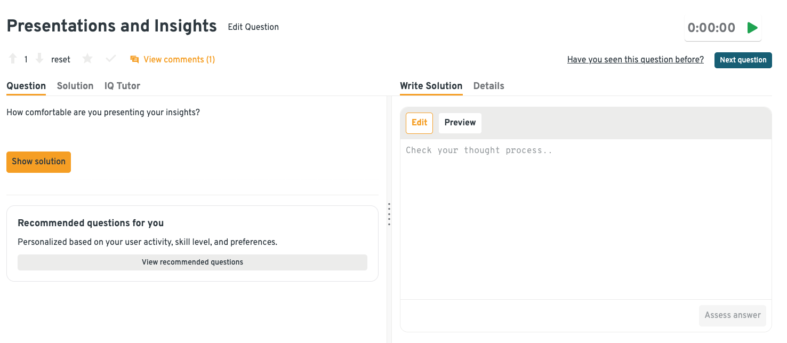Start the timer with the green play icon

pyautogui.click(x=752, y=27)
